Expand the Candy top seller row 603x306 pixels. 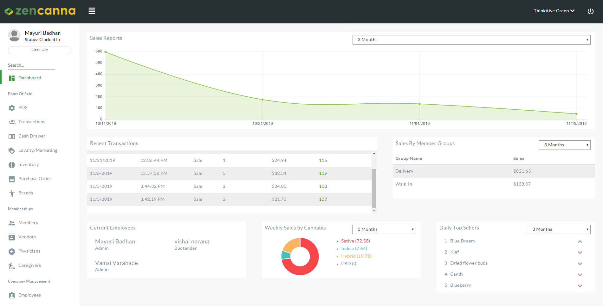click(x=580, y=275)
